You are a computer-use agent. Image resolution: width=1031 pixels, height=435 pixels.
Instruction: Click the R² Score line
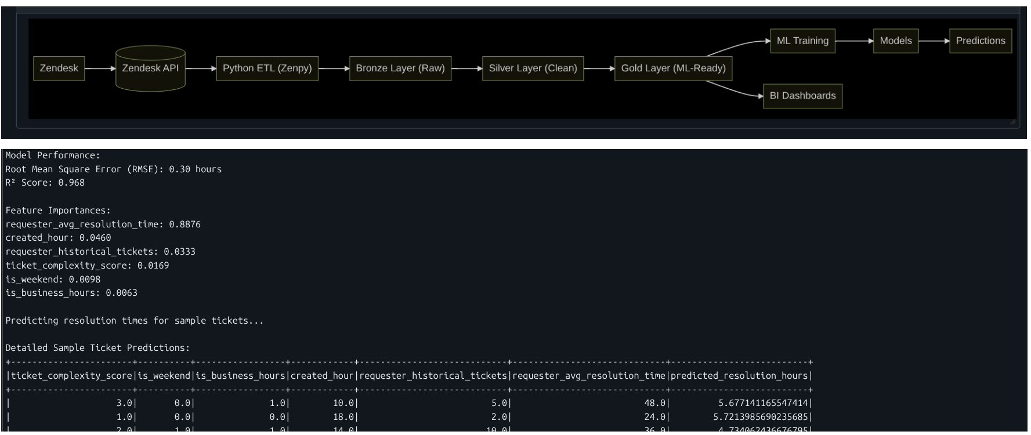[45, 183]
